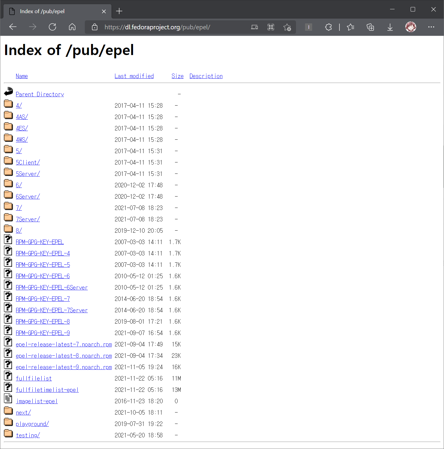Open the favorites list
Image resolution: width=444 pixels, height=449 pixels.
[x=351, y=27]
